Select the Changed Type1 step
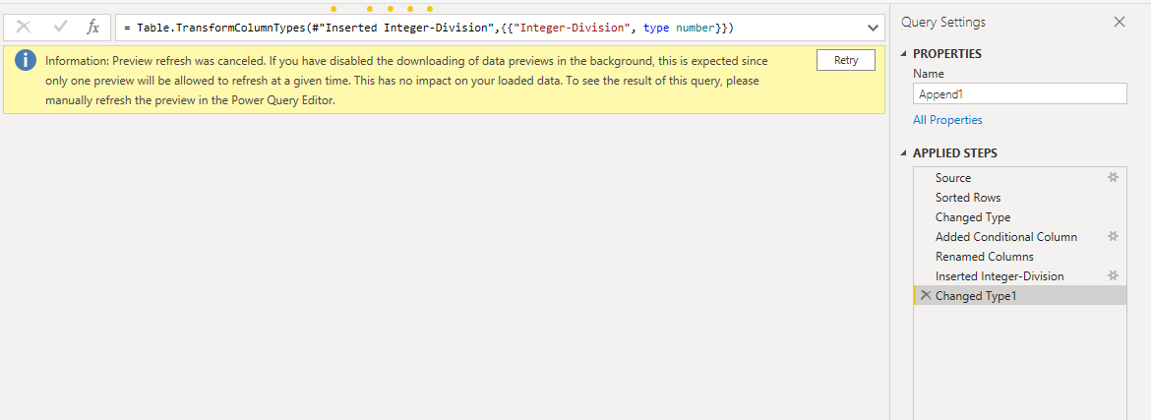The width and height of the screenshot is (1151, 420). (1020, 295)
